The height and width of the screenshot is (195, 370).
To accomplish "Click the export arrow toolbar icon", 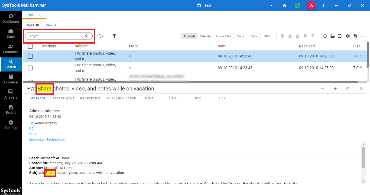I will coord(340,36).
